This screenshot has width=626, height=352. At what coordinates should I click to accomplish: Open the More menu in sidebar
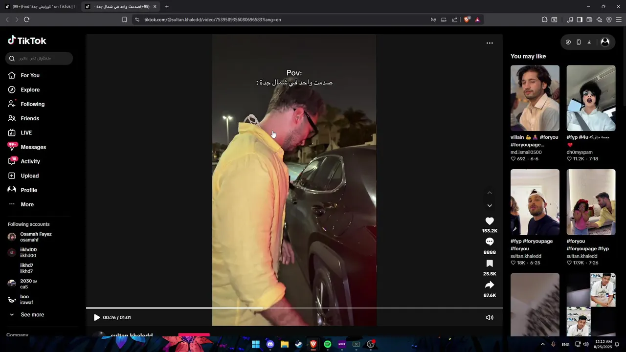pos(27,204)
